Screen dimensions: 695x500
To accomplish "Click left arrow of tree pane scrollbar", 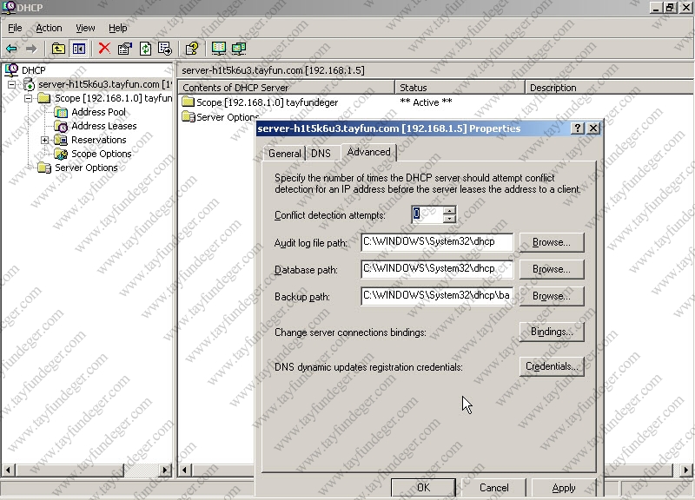I will click(x=9, y=470).
